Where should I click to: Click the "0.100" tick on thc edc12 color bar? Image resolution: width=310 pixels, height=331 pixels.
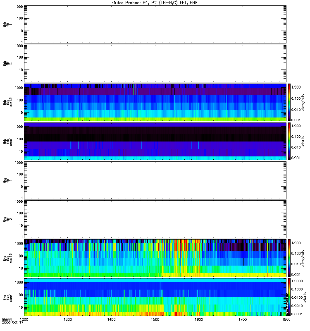[x=296, y=253]
